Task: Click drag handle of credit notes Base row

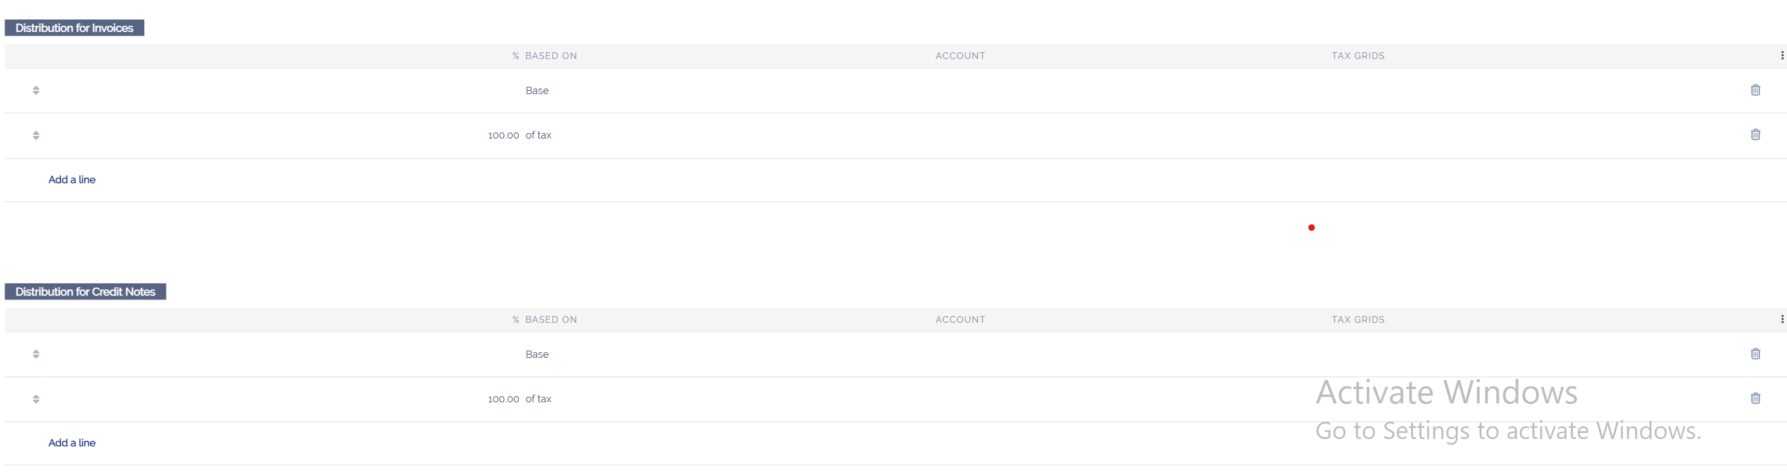Action: (x=36, y=354)
